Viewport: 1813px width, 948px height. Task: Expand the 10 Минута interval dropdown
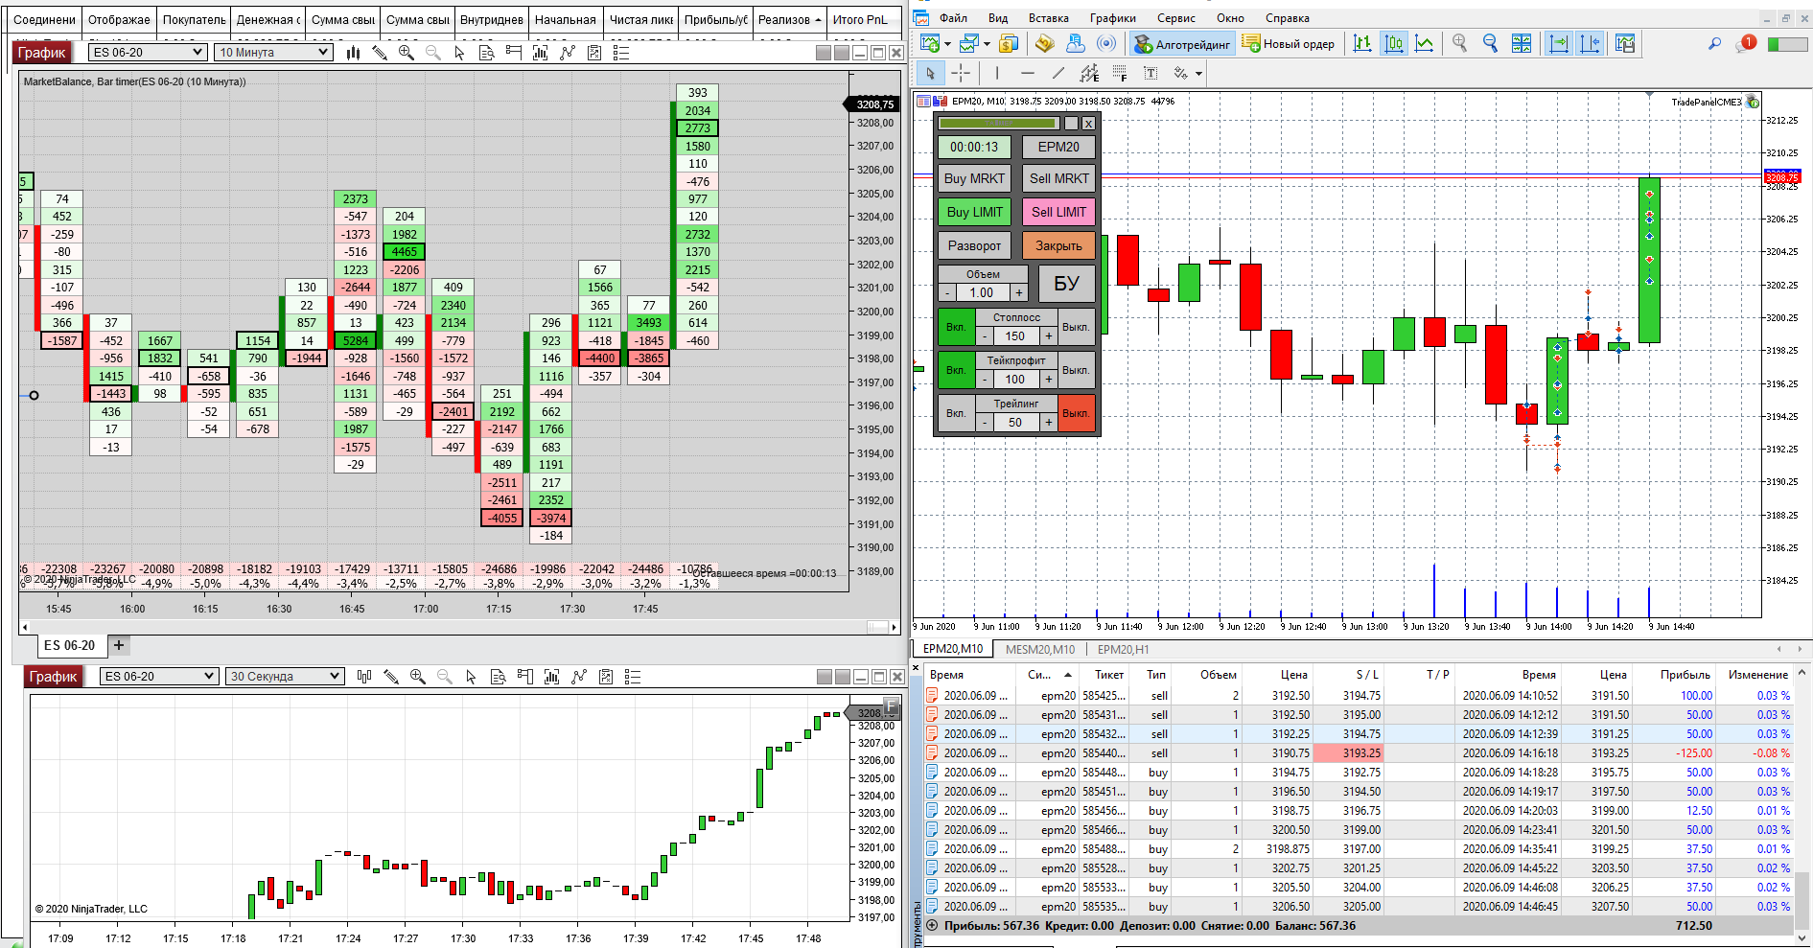coord(273,53)
